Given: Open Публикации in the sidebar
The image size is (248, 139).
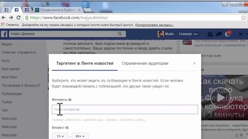Looking at the screenshot, I should [12, 94].
